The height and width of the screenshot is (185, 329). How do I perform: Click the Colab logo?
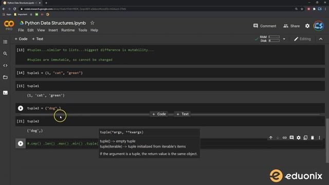(9, 24)
